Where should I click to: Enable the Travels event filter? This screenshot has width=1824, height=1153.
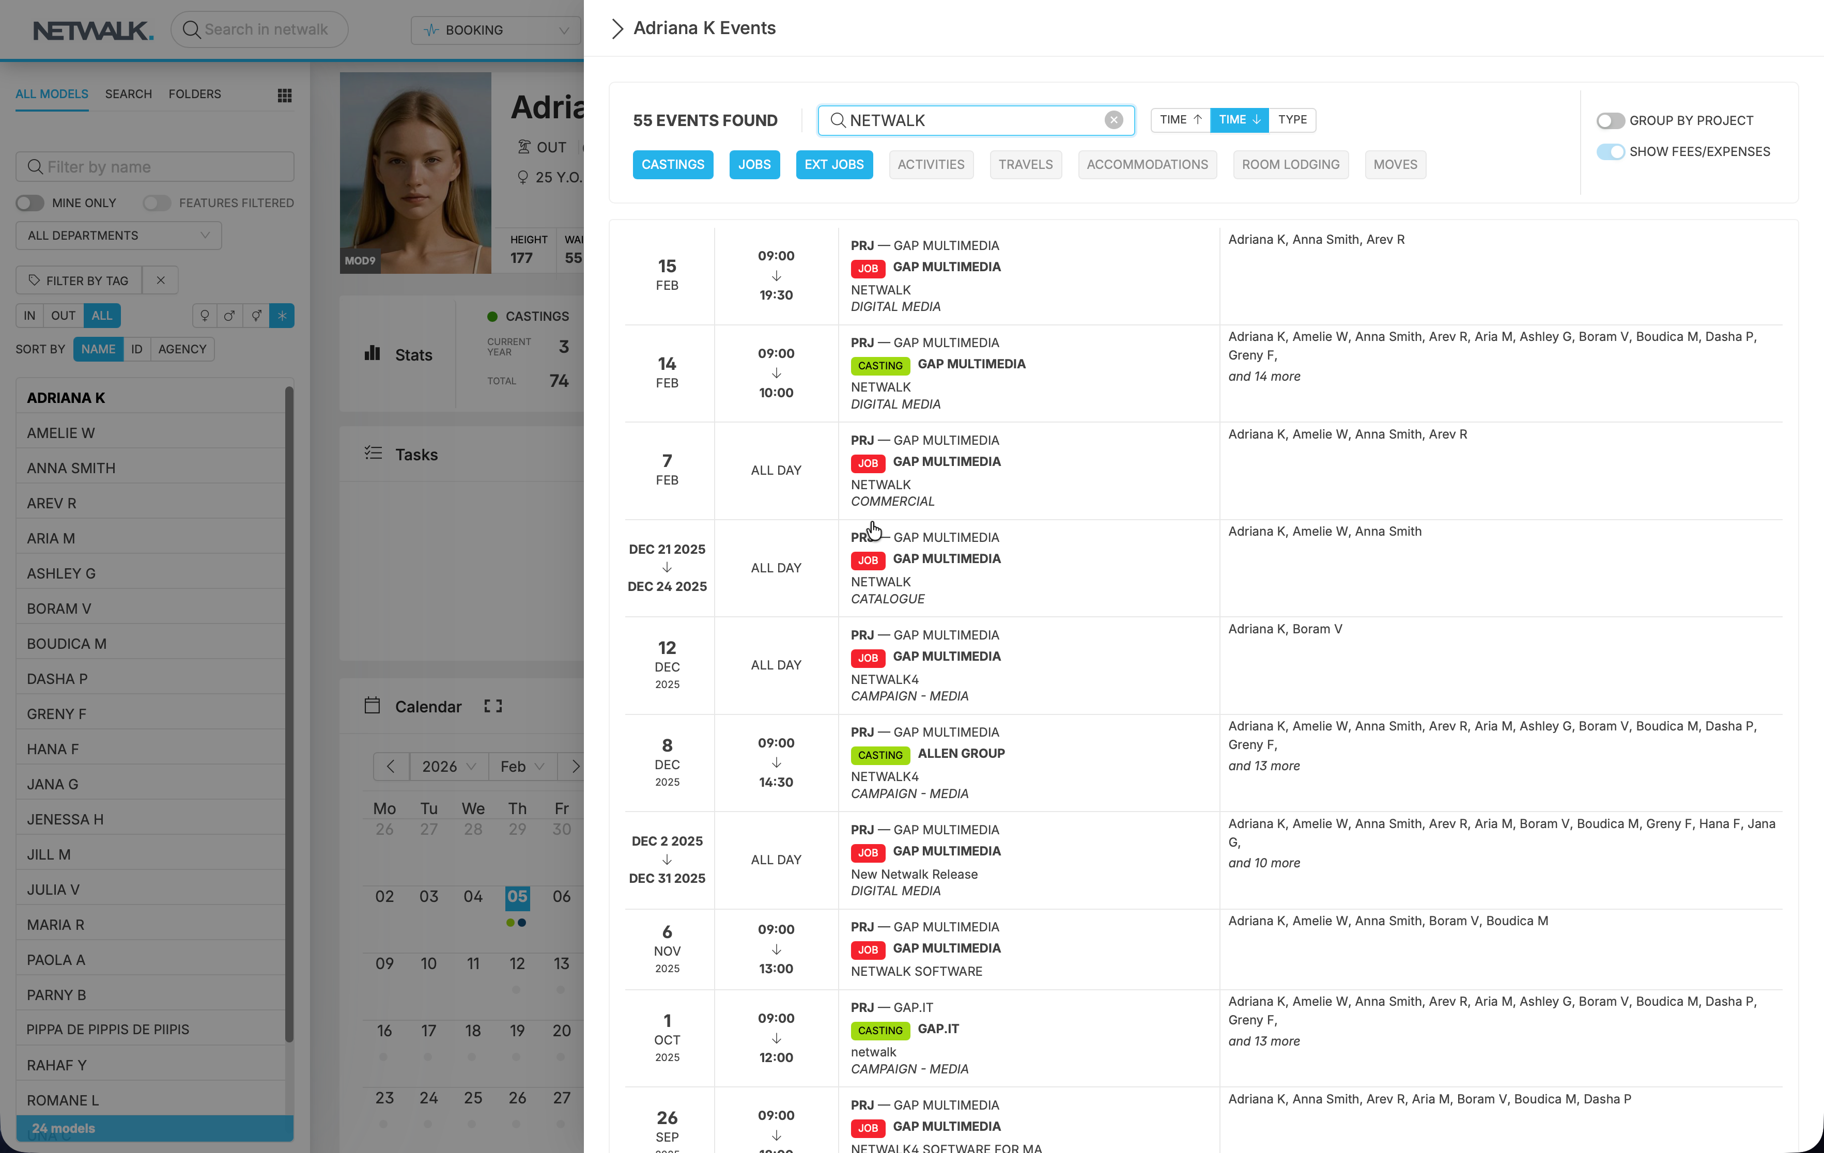1025,165
